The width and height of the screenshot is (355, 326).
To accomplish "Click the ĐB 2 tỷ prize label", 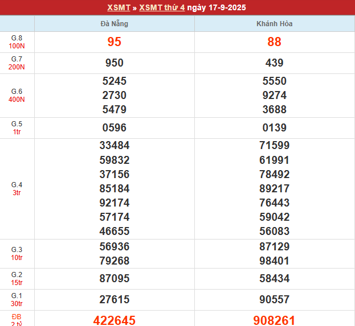I will pos(17,320).
